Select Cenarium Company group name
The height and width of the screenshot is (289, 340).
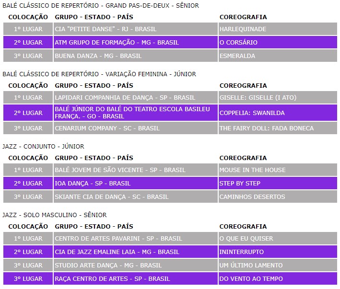(x=107, y=128)
